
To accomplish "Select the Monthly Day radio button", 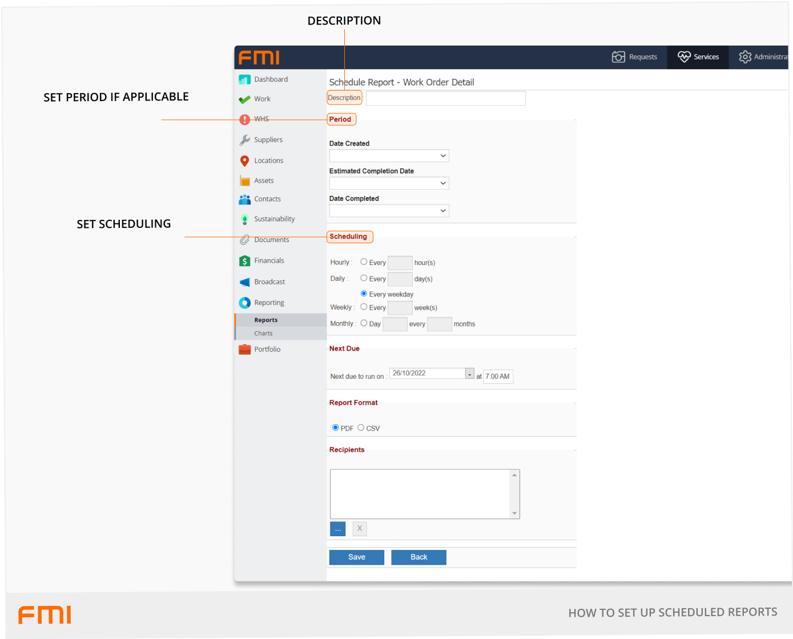I will pyautogui.click(x=364, y=323).
